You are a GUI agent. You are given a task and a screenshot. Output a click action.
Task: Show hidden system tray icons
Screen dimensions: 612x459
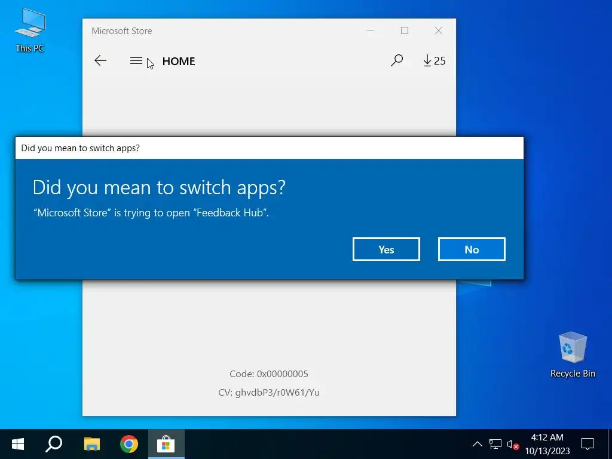[x=477, y=444]
